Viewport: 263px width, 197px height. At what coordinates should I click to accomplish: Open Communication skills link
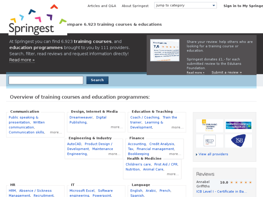point(26,132)
